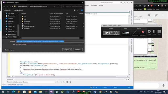Open Chrome from the taskbar

tap(100, 92)
